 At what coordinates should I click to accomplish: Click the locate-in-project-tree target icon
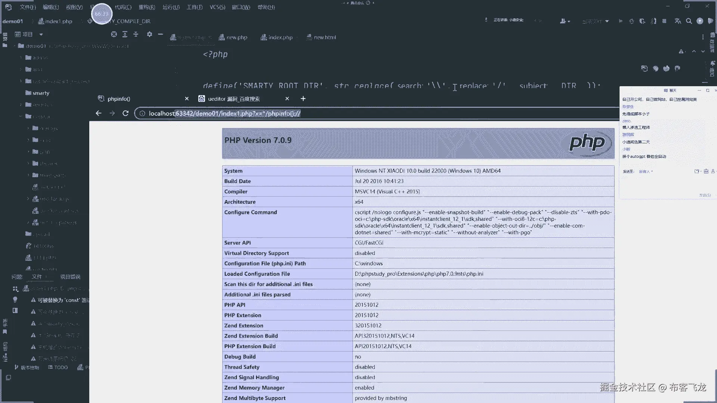(x=114, y=34)
